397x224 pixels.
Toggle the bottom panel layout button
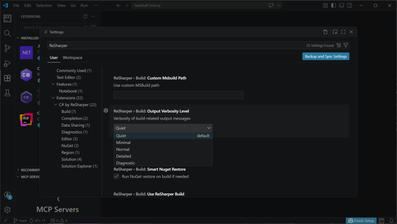342,5
